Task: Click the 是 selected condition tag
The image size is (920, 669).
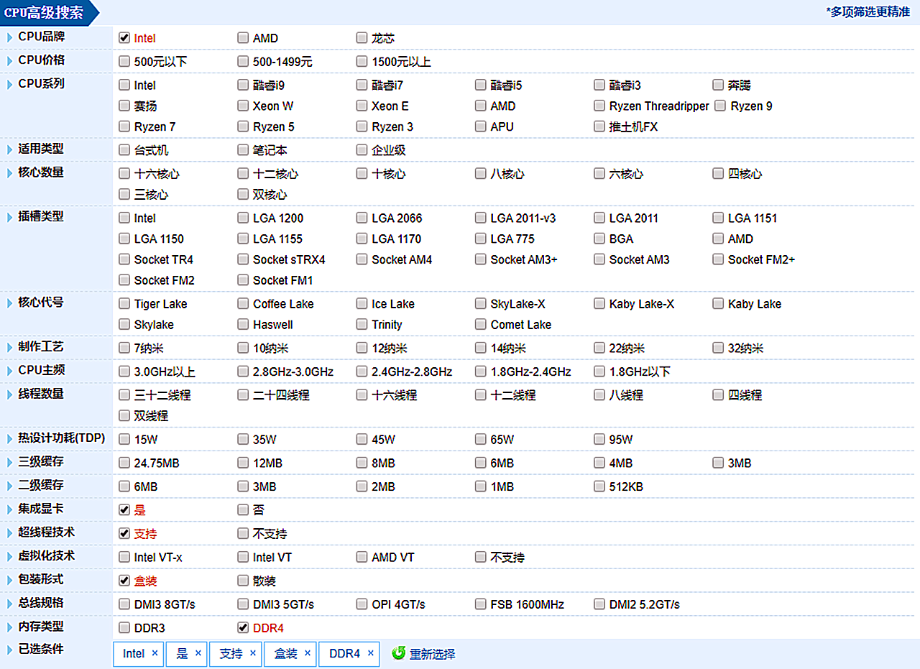Action: [x=182, y=654]
